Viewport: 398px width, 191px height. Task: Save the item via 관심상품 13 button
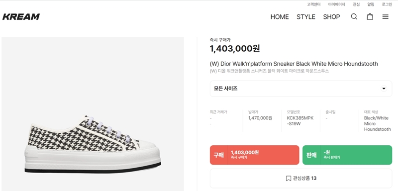301,179
